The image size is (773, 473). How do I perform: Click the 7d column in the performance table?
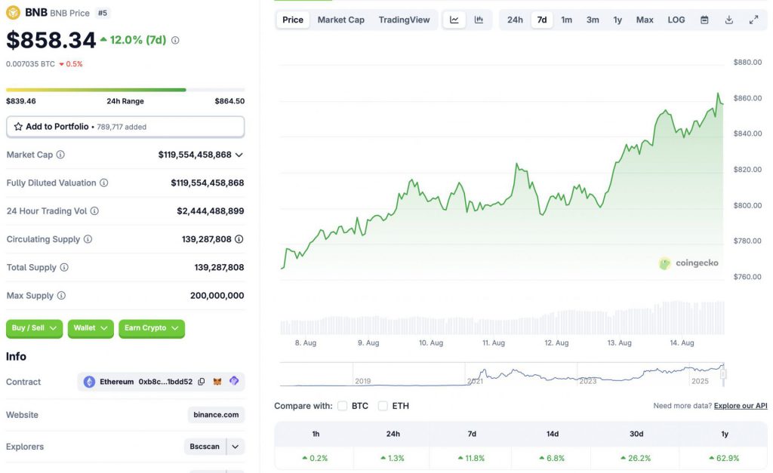coord(472,434)
